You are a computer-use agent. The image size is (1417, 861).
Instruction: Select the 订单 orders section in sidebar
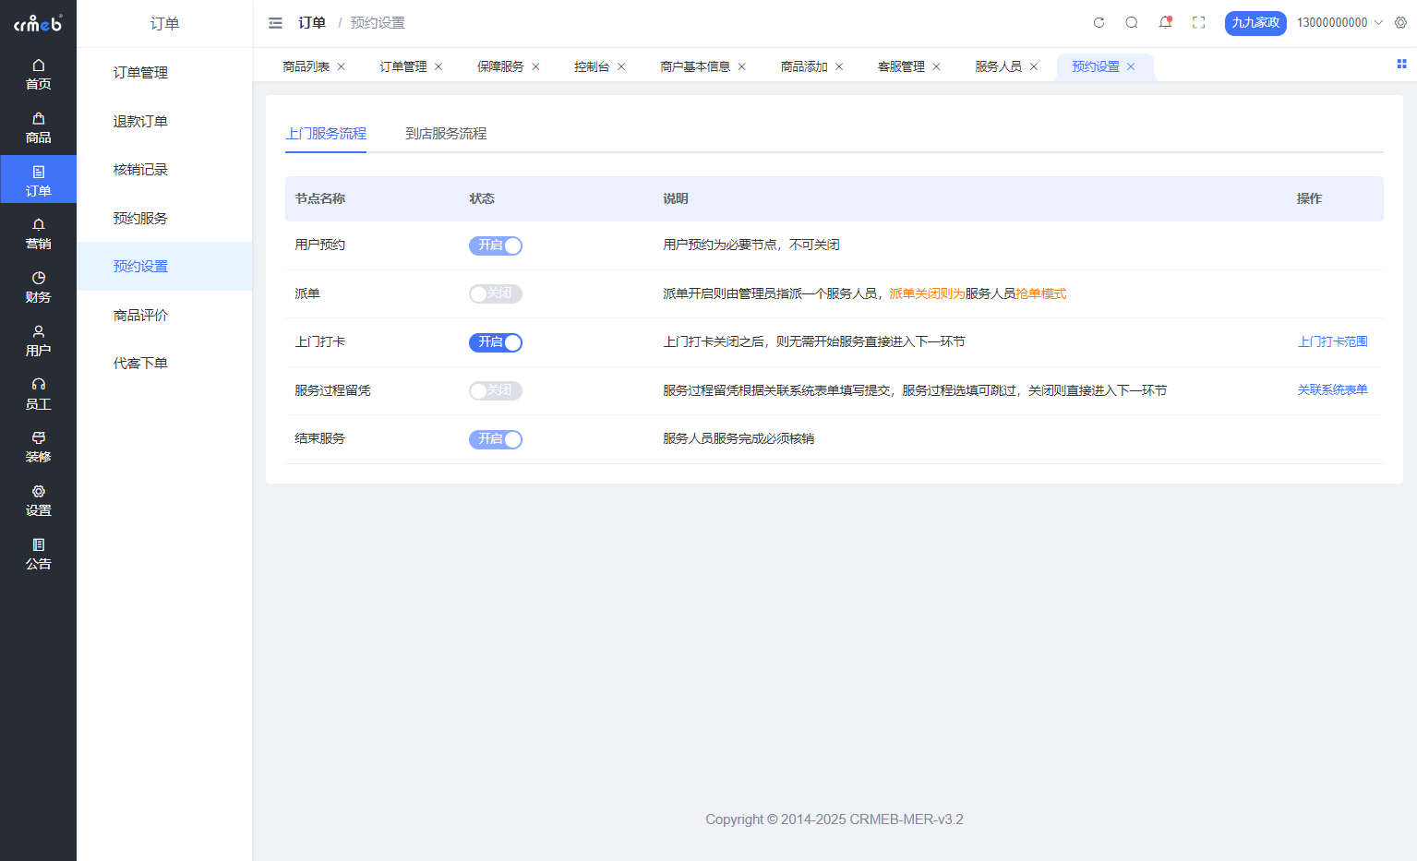pos(38,181)
